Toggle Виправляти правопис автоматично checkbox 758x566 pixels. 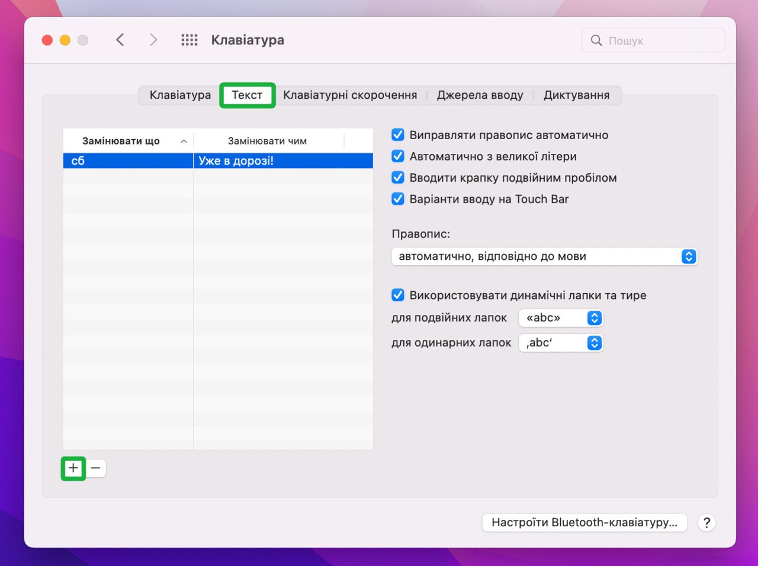click(x=398, y=135)
